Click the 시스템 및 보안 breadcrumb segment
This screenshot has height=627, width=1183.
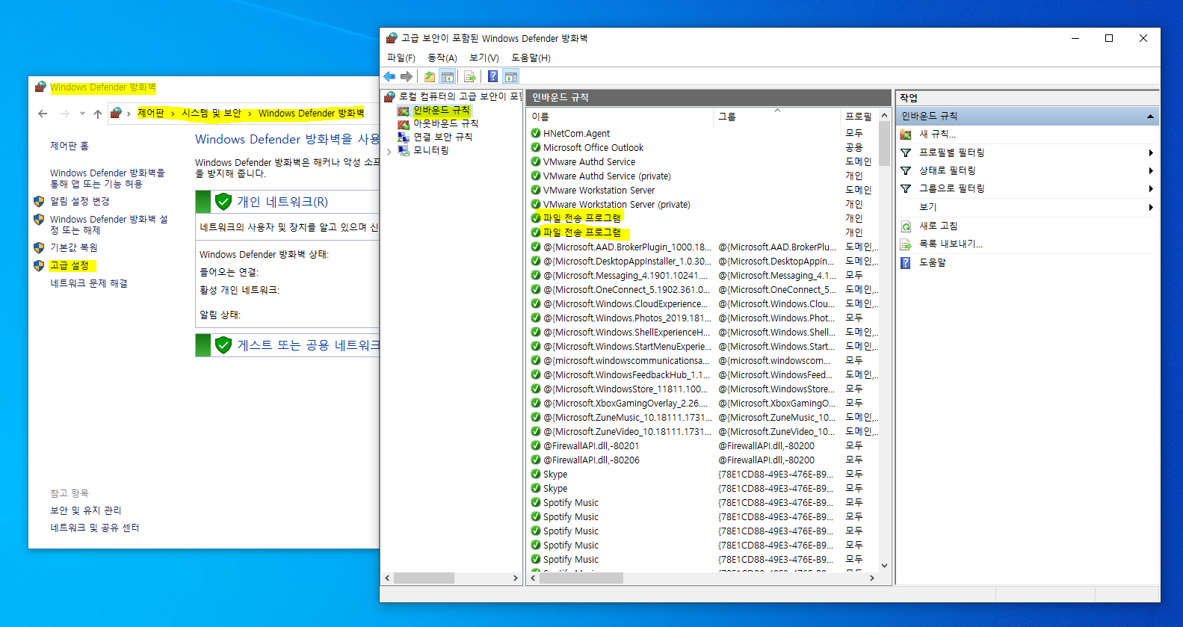(x=211, y=113)
